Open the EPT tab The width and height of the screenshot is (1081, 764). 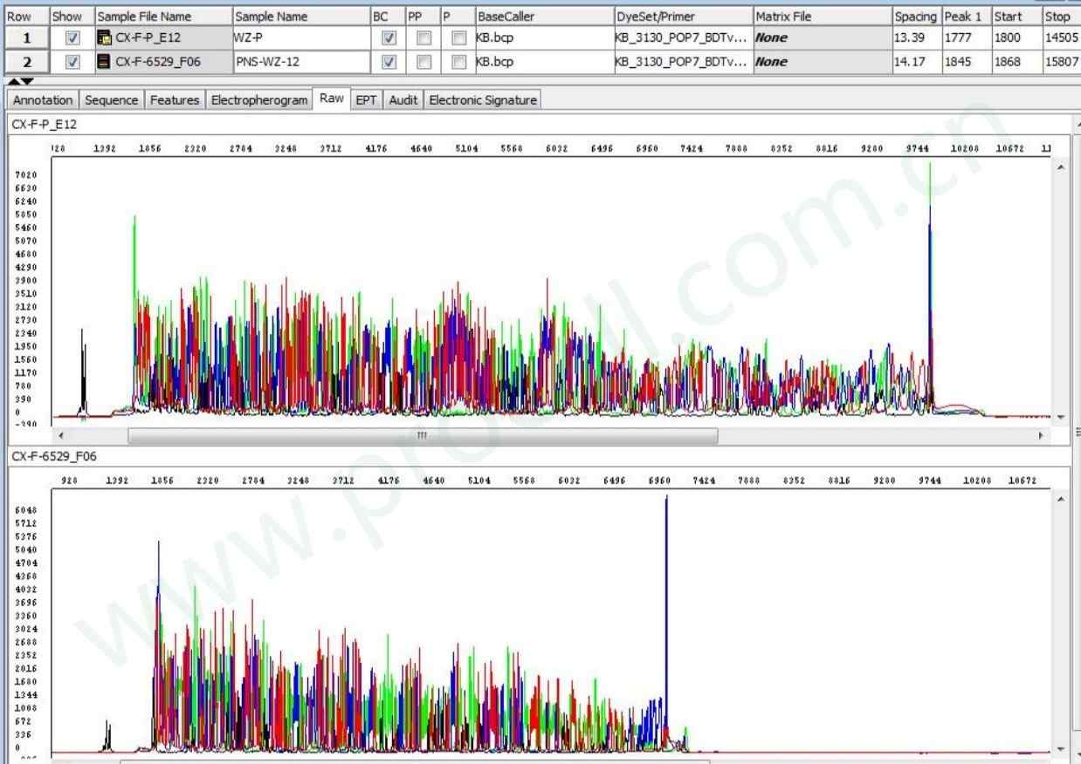pyautogui.click(x=366, y=100)
